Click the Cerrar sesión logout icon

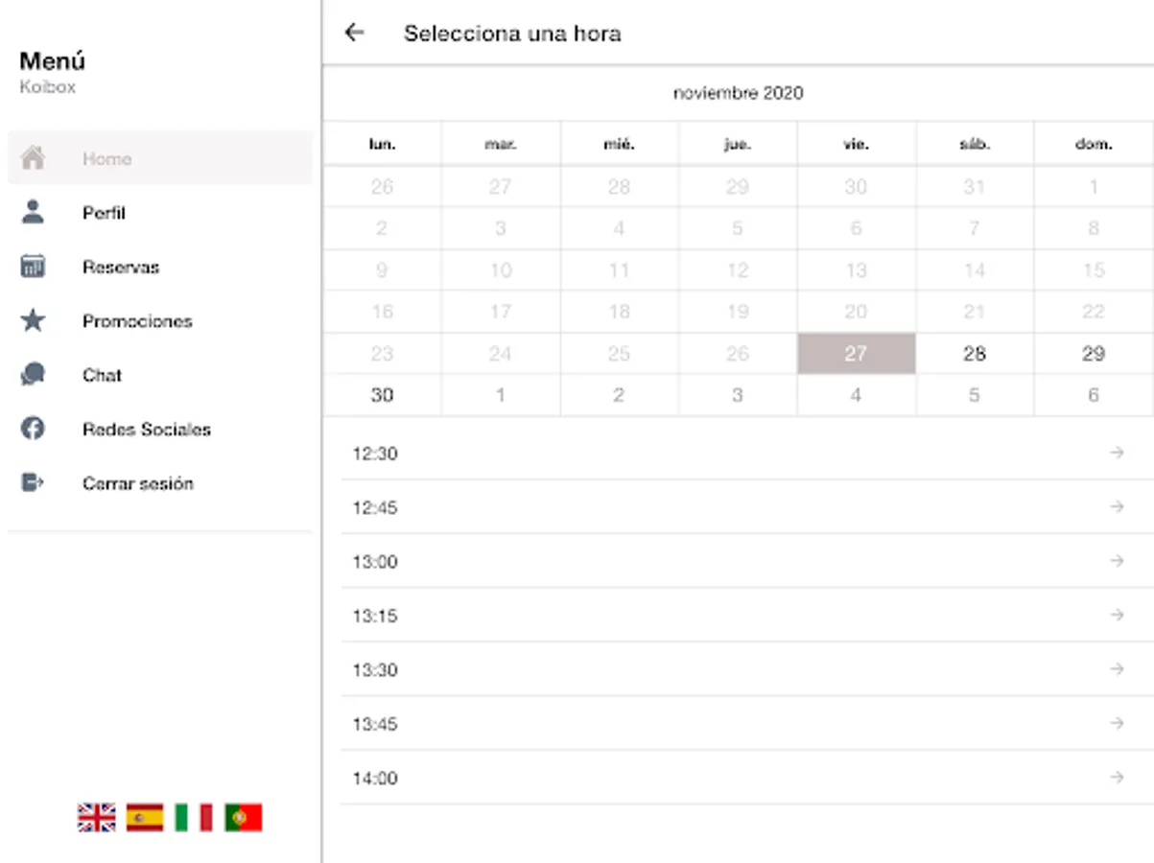click(x=33, y=482)
